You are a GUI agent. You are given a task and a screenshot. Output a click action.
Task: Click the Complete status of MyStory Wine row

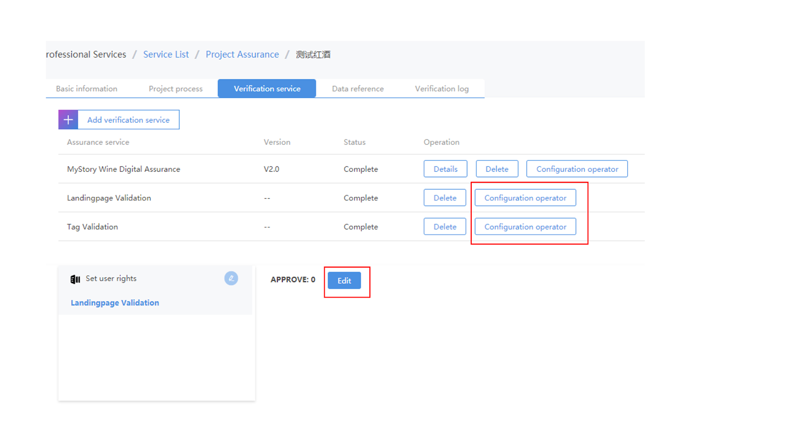pos(361,169)
